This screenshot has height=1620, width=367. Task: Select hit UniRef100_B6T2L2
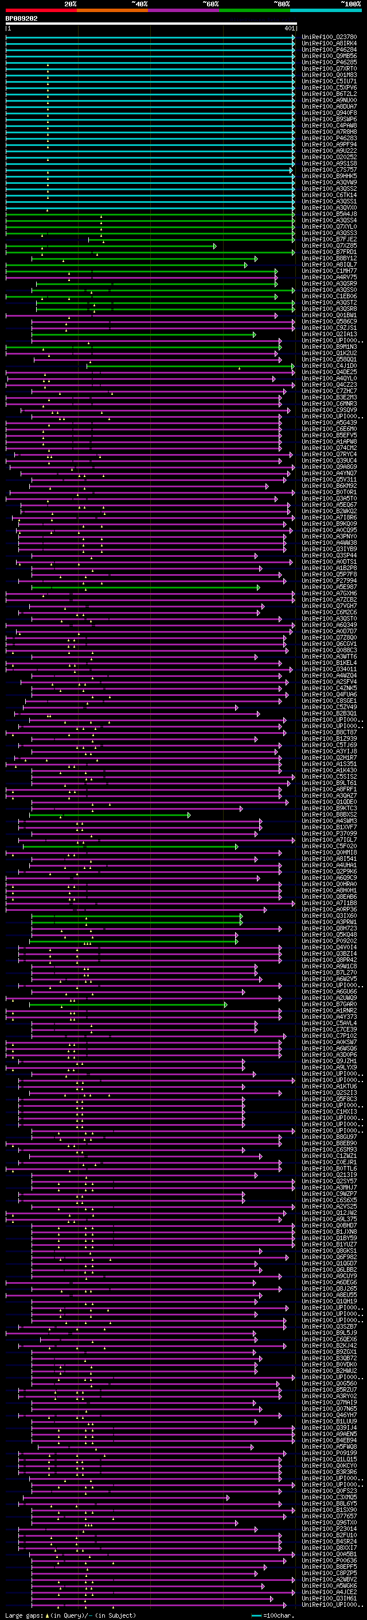tap(329, 94)
